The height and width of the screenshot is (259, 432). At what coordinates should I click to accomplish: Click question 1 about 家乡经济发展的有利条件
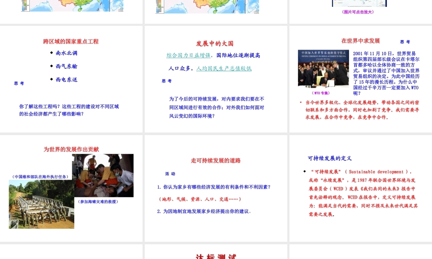[214, 187]
